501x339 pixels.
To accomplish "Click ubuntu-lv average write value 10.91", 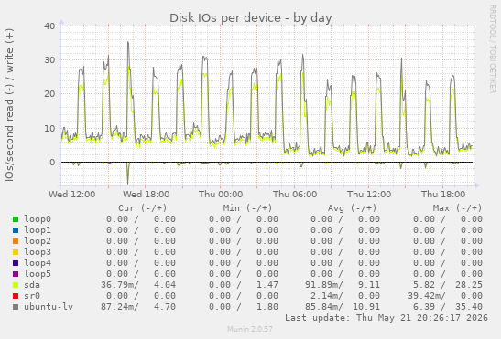I will tap(366, 307).
